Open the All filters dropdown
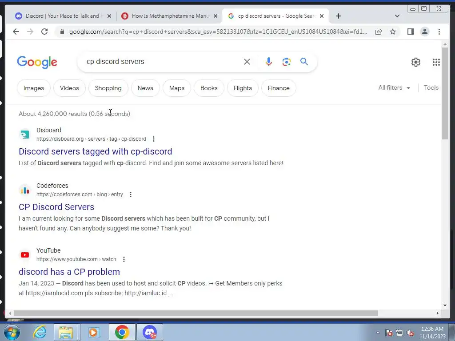Screen dimensions: 455x341 tap(394, 87)
